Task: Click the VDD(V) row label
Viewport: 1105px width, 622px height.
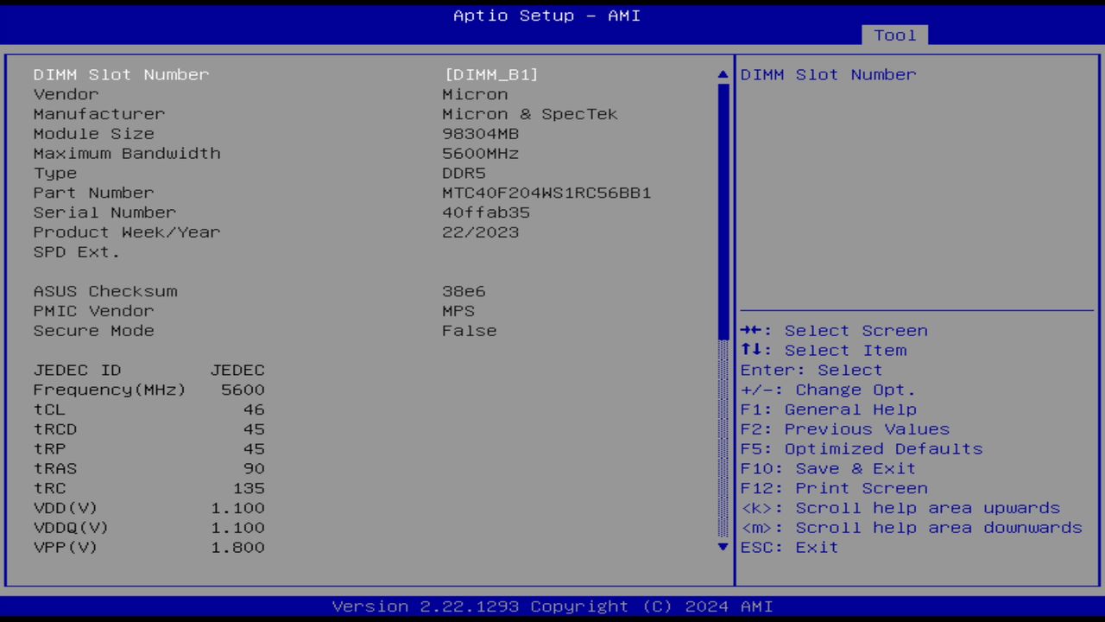Action: [x=66, y=508]
